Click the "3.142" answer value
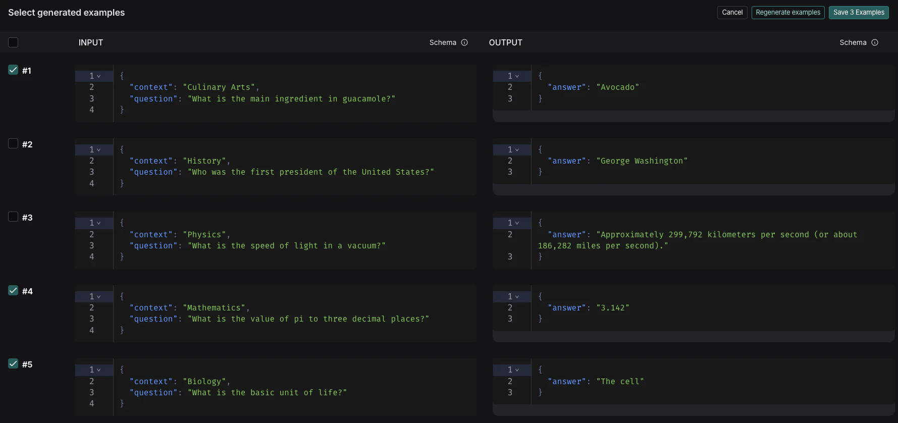The image size is (898, 423). pyautogui.click(x=613, y=308)
